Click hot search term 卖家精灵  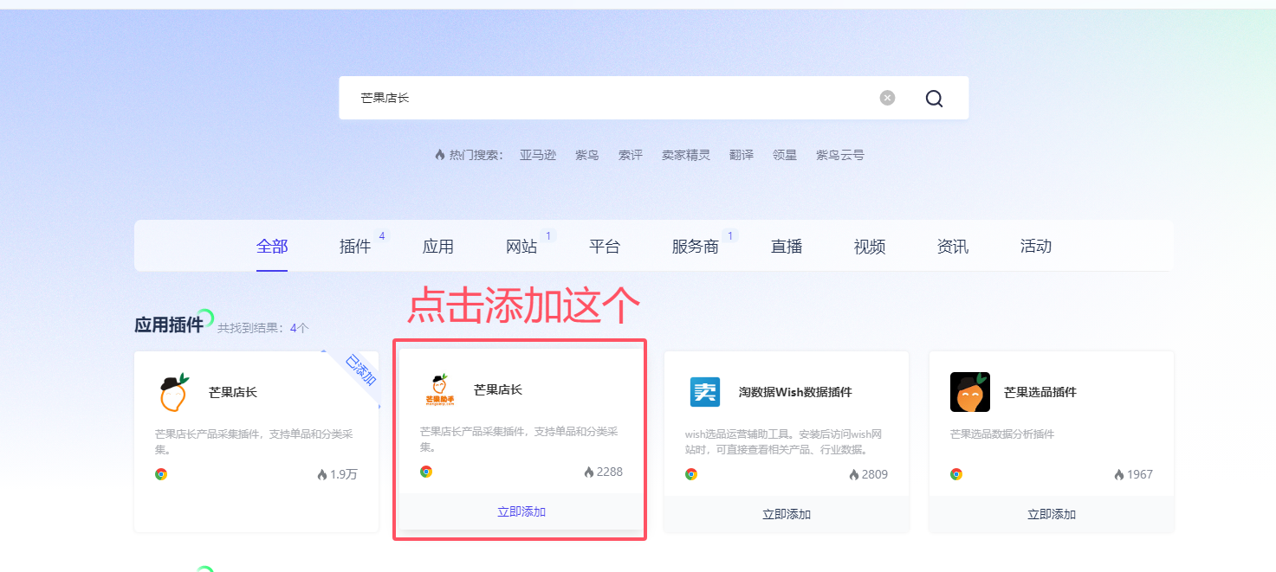tap(686, 155)
